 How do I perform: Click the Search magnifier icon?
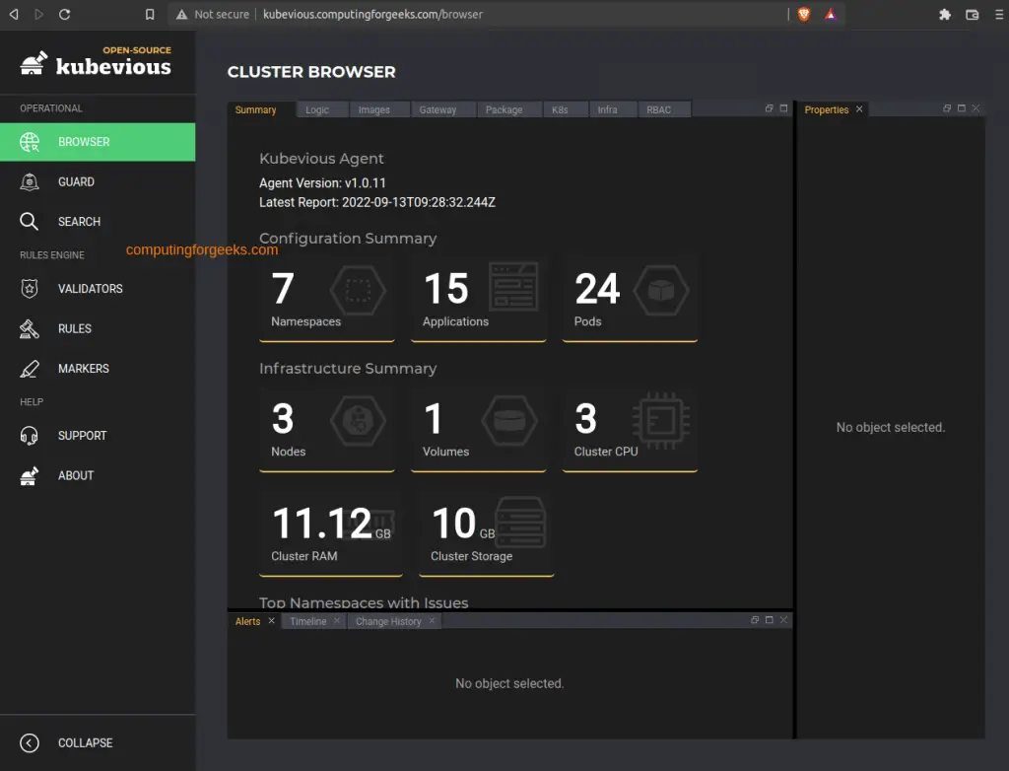(x=29, y=222)
